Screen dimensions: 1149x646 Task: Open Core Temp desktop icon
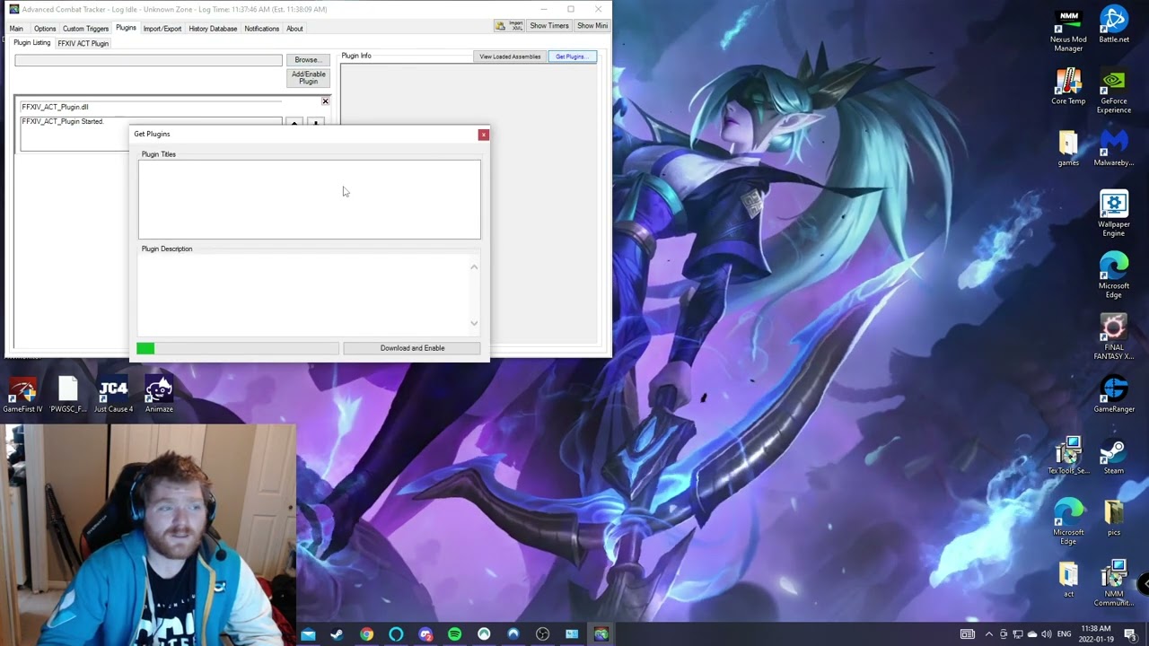point(1068,87)
